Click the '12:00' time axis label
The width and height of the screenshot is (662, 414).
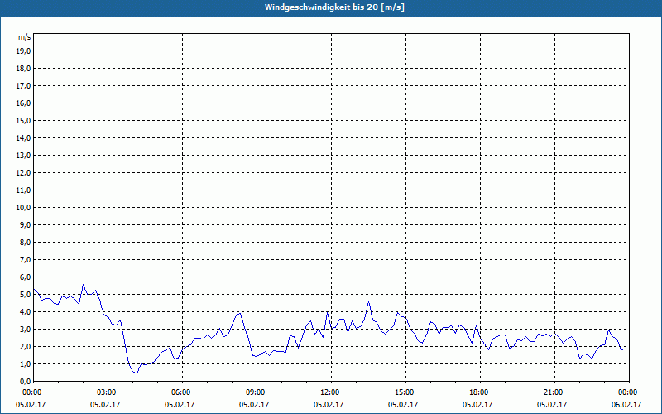pos(331,392)
